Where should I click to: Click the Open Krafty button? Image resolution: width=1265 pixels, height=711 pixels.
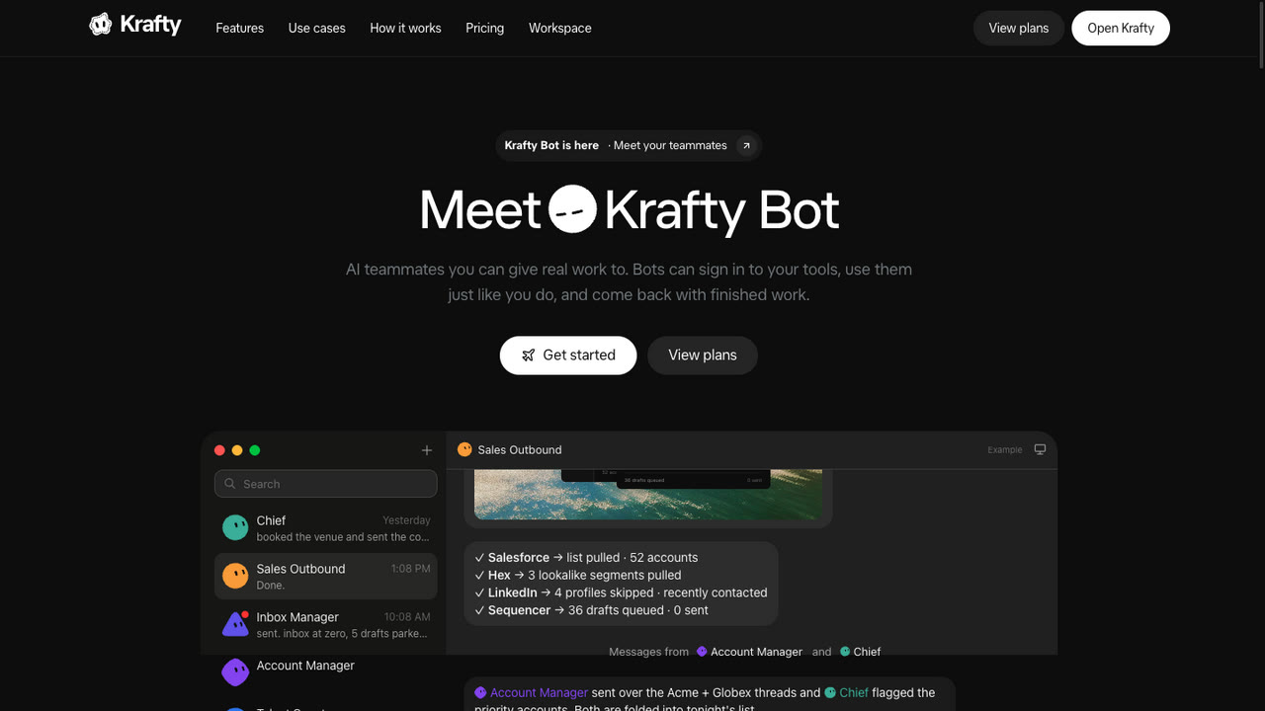pos(1121,28)
